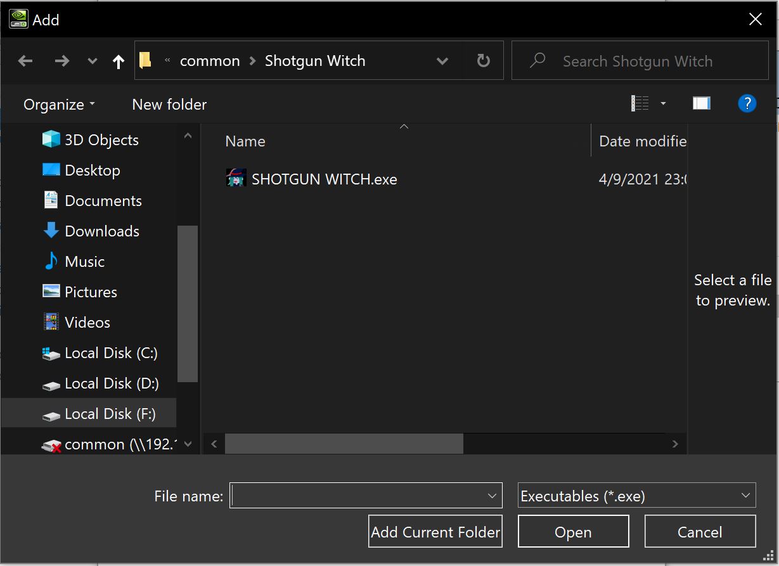Click the horizontal scrollbar in file list
Viewport: 779px width, 566px height.
[x=344, y=444]
